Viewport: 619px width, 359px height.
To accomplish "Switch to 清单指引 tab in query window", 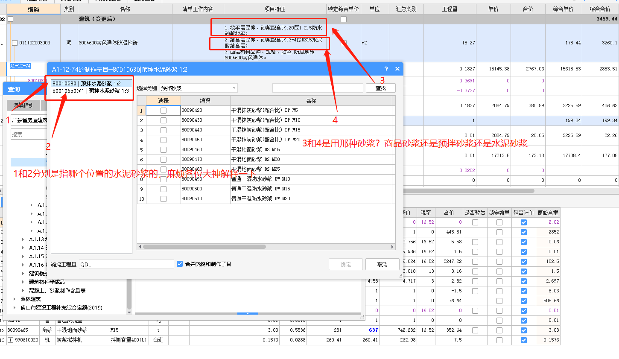I will (x=23, y=105).
